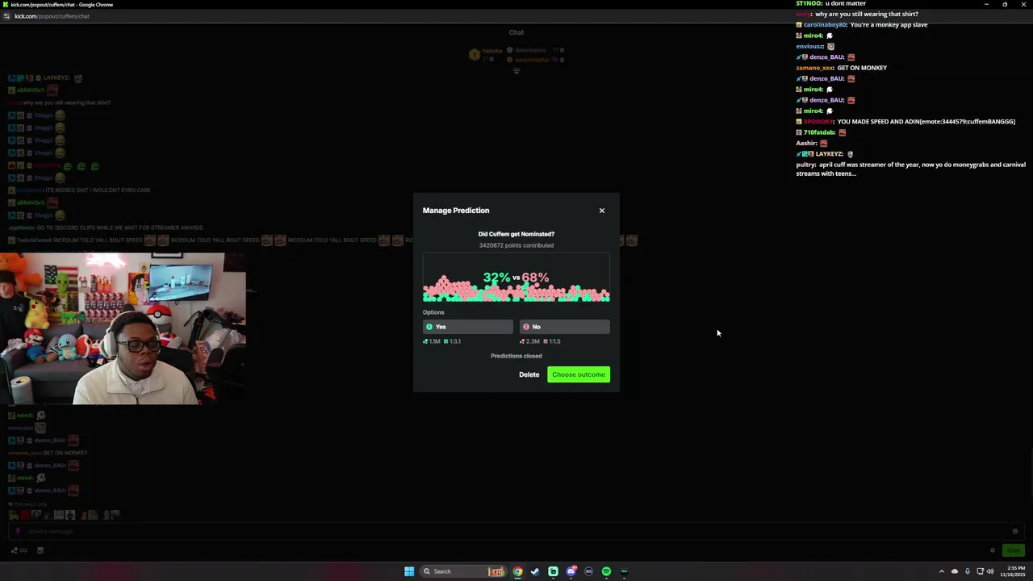Click the enviousz username in overlay chat
This screenshot has width=1033, height=581.
(810, 46)
